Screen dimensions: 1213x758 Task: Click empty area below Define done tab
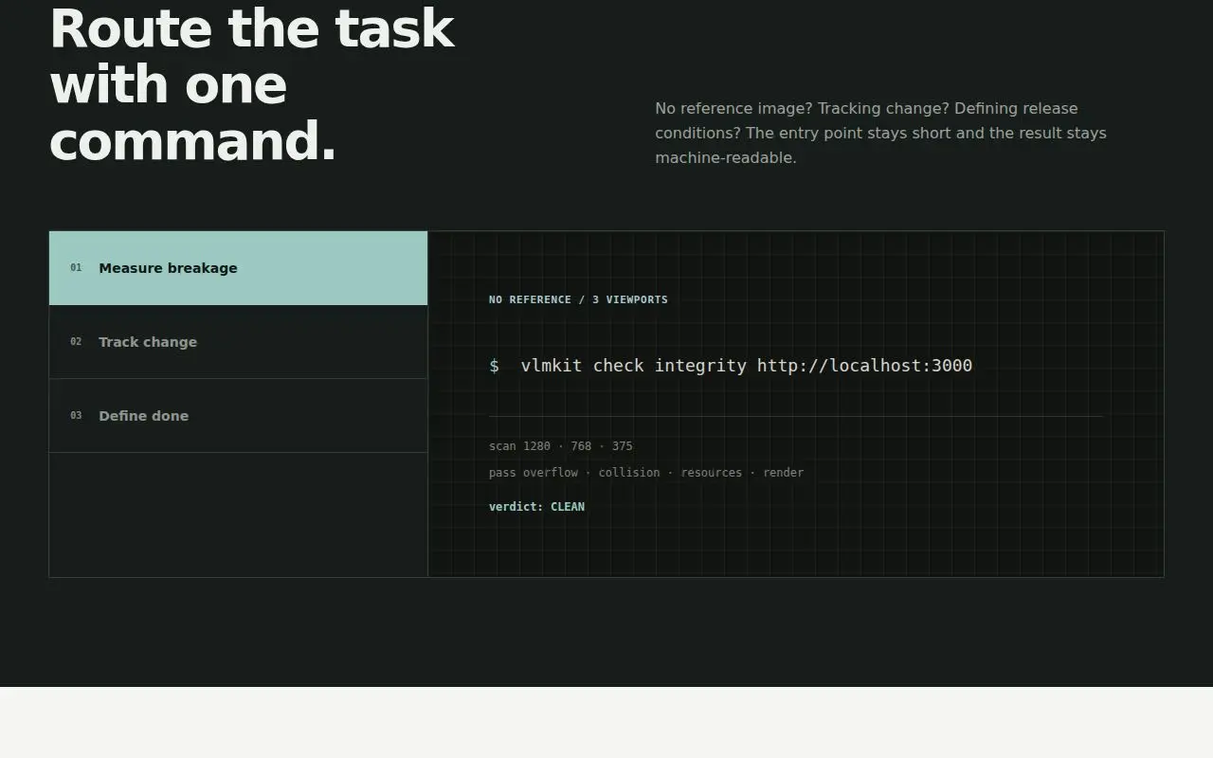pos(238,514)
